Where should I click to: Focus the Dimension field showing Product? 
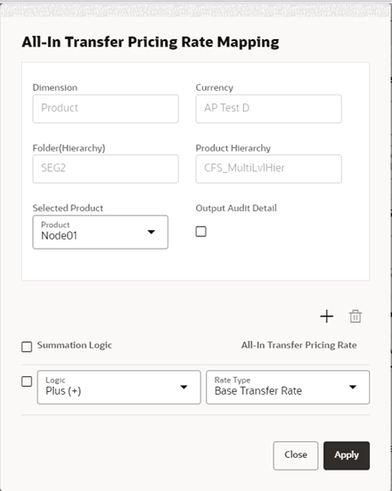pyautogui.click(x=105, y=109)
